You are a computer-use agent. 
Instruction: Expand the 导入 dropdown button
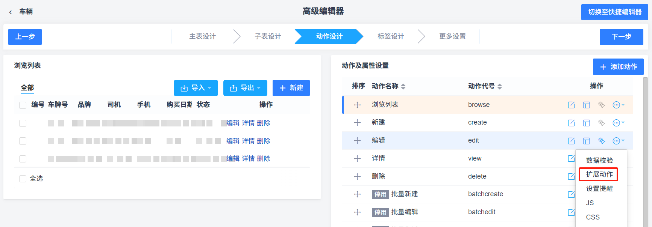click(x=196, y=88)
